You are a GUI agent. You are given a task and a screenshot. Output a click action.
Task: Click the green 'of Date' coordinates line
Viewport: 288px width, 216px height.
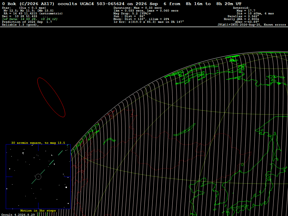30,19
